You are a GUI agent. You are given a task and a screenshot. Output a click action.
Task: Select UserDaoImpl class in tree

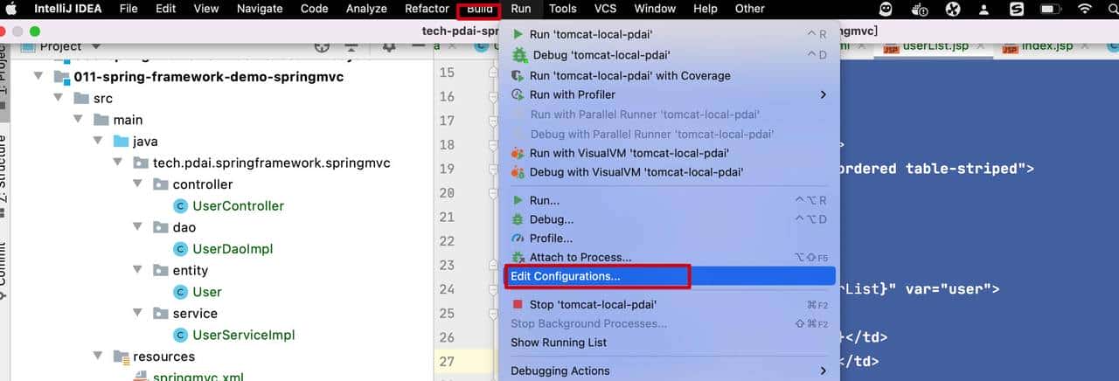pos(233,248)
